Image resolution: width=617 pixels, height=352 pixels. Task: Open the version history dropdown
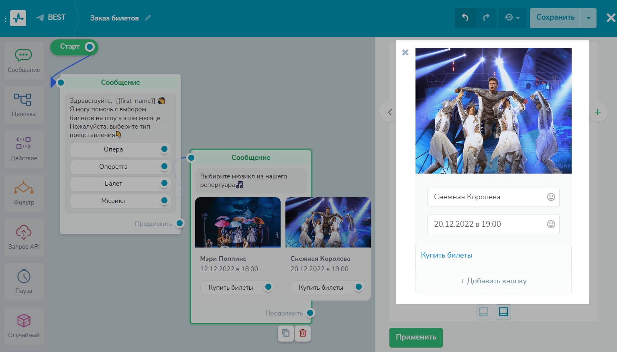(512, 18)
